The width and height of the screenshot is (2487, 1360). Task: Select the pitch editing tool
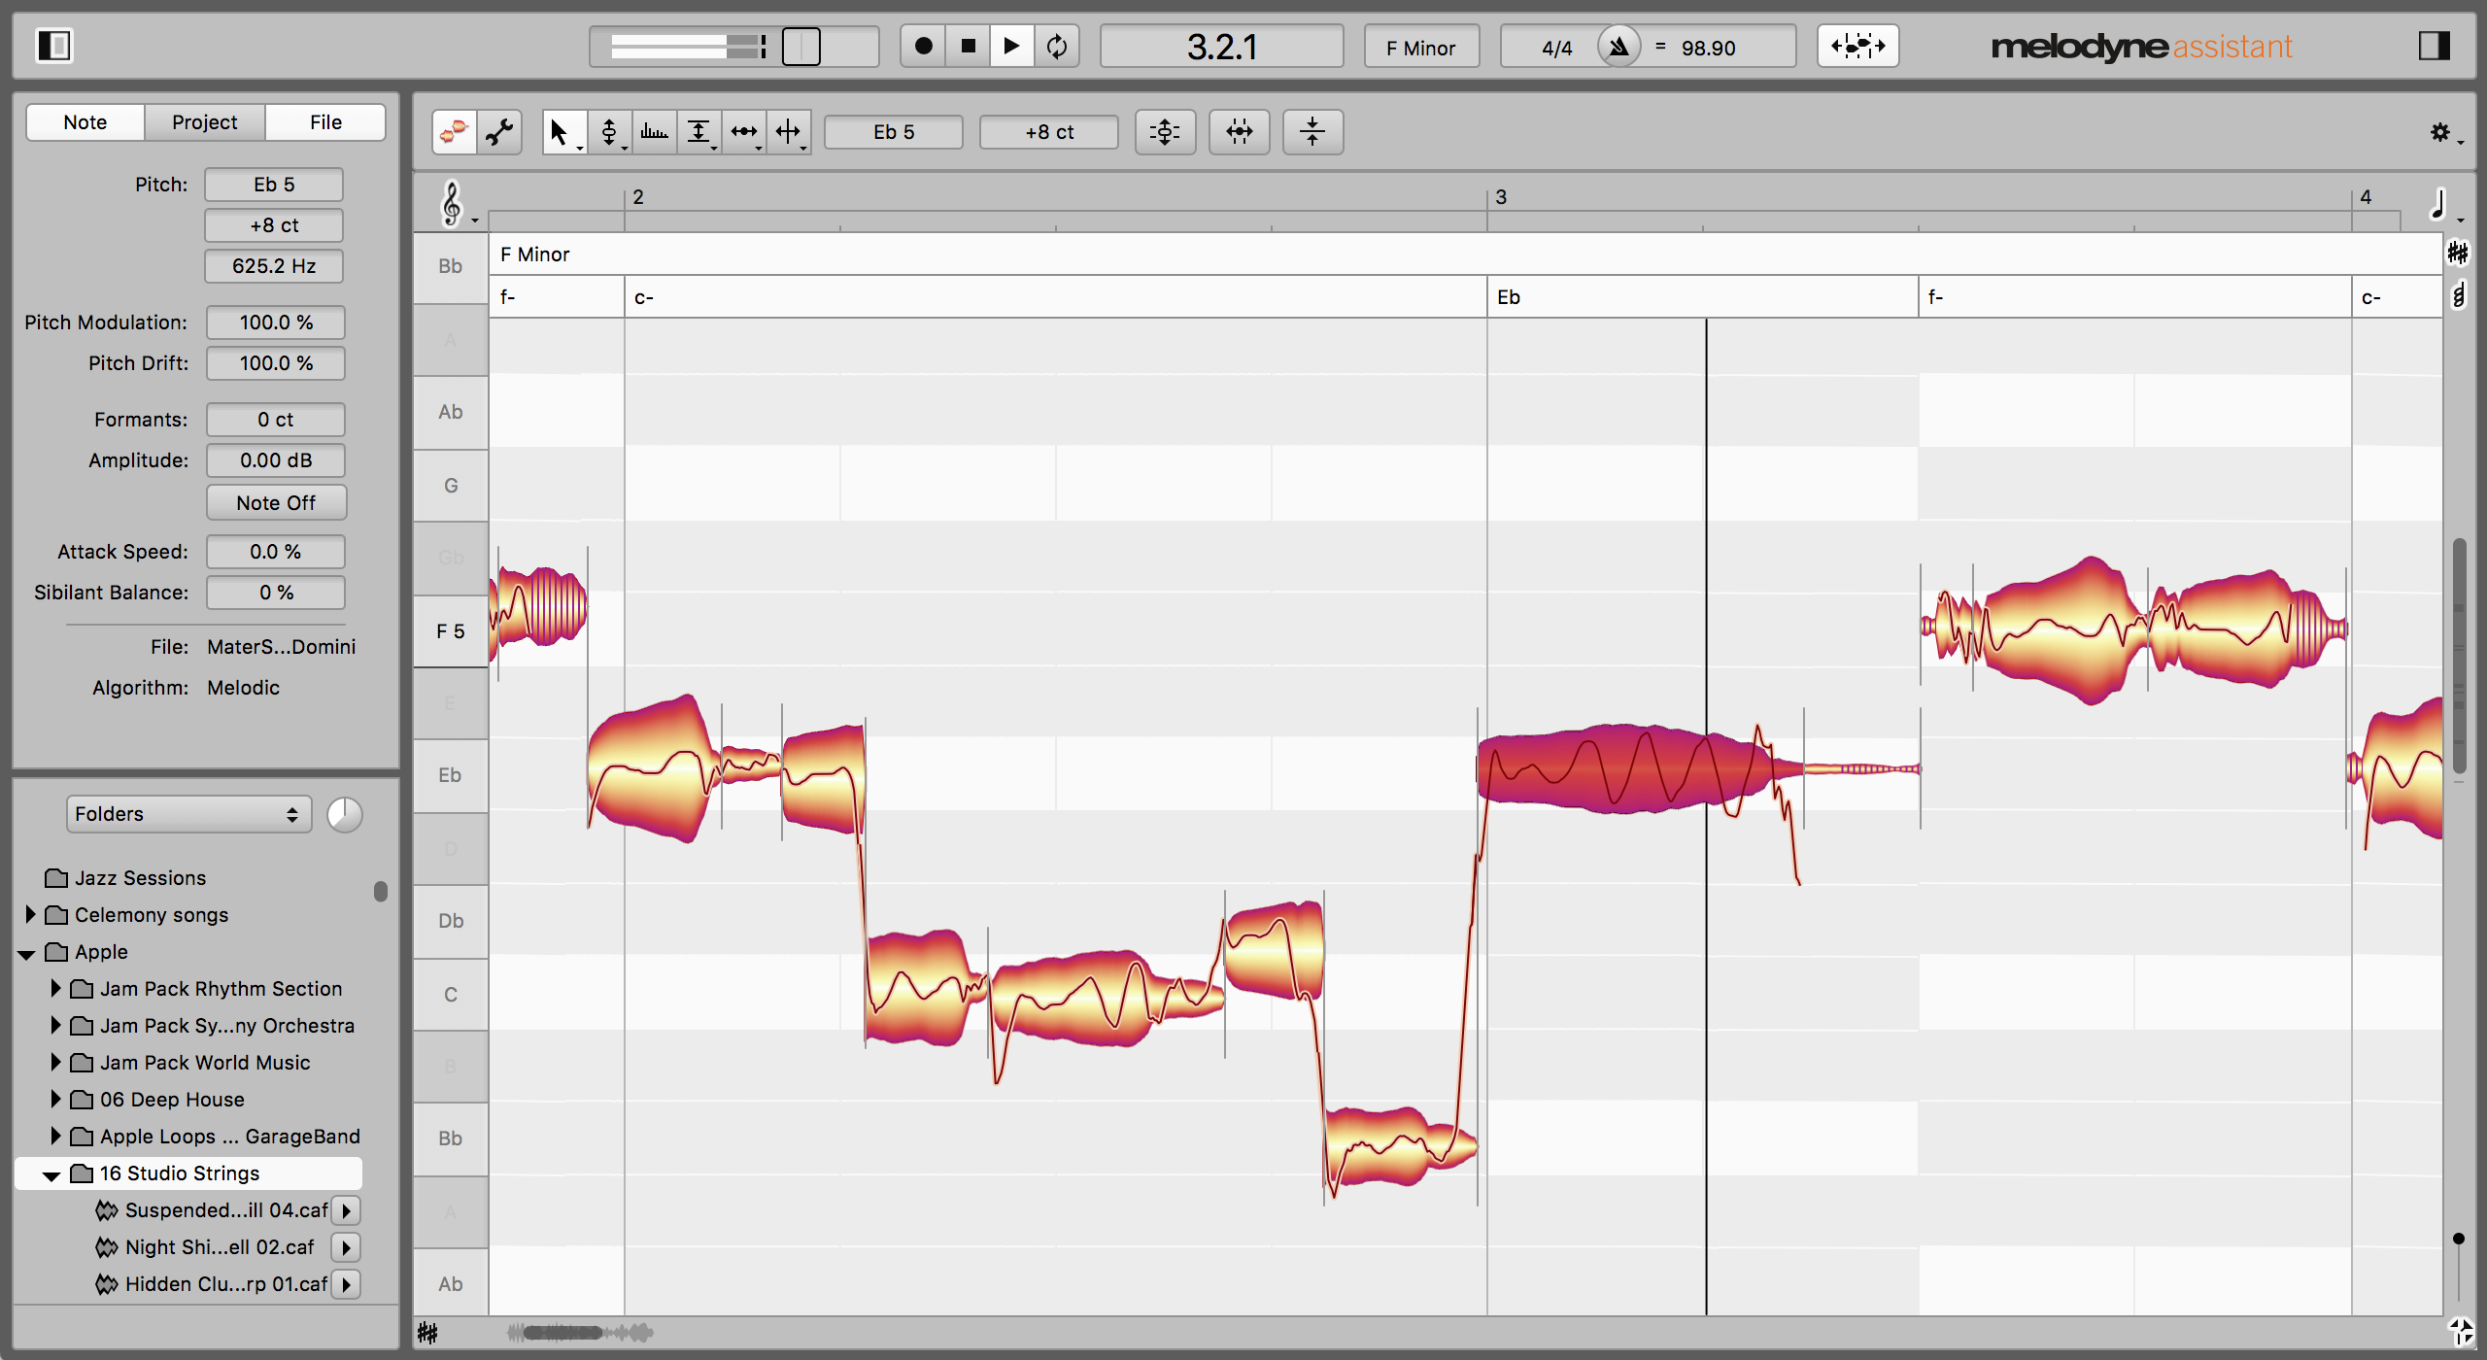point(611,130)
